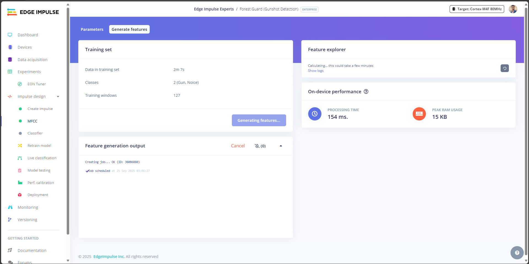The height and width of the screenshot is (264, 529).
Task: Open the Dashboard monitor icon
Action: 10,35
